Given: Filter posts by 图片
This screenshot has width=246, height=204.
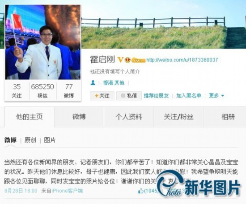Looking at the screenshot, I should (x=50, y=140).
